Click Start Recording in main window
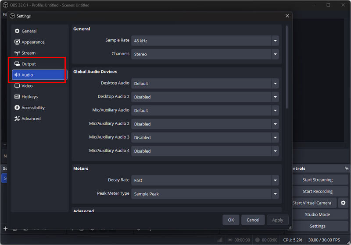Screen dimensions: 351x245 coord(320,192)
